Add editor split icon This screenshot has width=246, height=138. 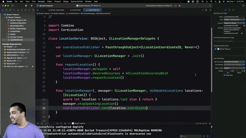211,10
